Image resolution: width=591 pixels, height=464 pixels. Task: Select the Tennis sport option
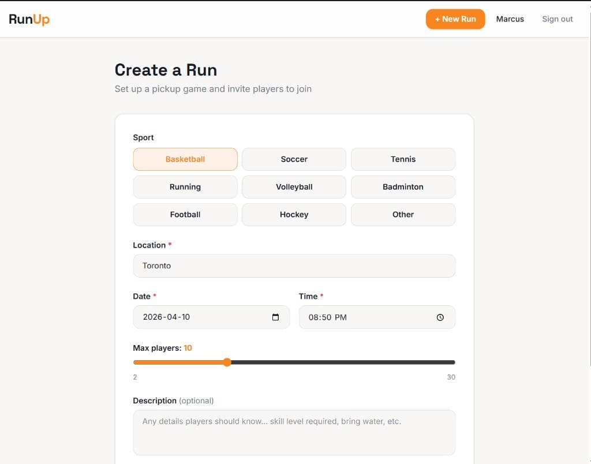tap(403, 159)
